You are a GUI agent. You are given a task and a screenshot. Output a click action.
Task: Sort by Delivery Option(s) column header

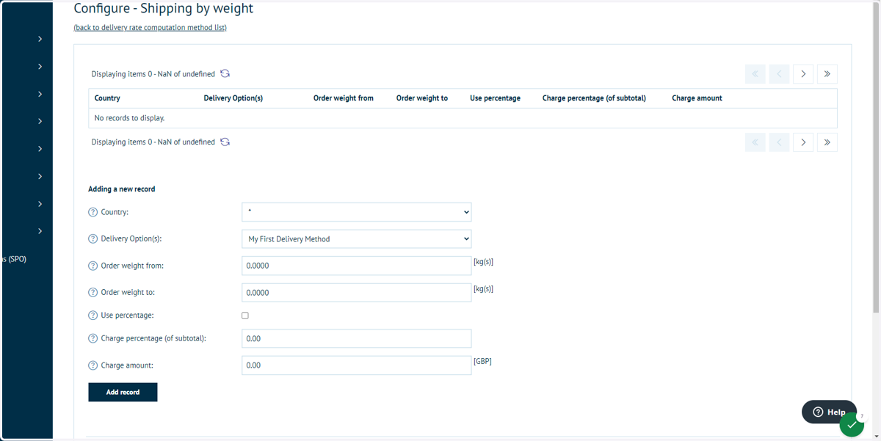(233, 98)
